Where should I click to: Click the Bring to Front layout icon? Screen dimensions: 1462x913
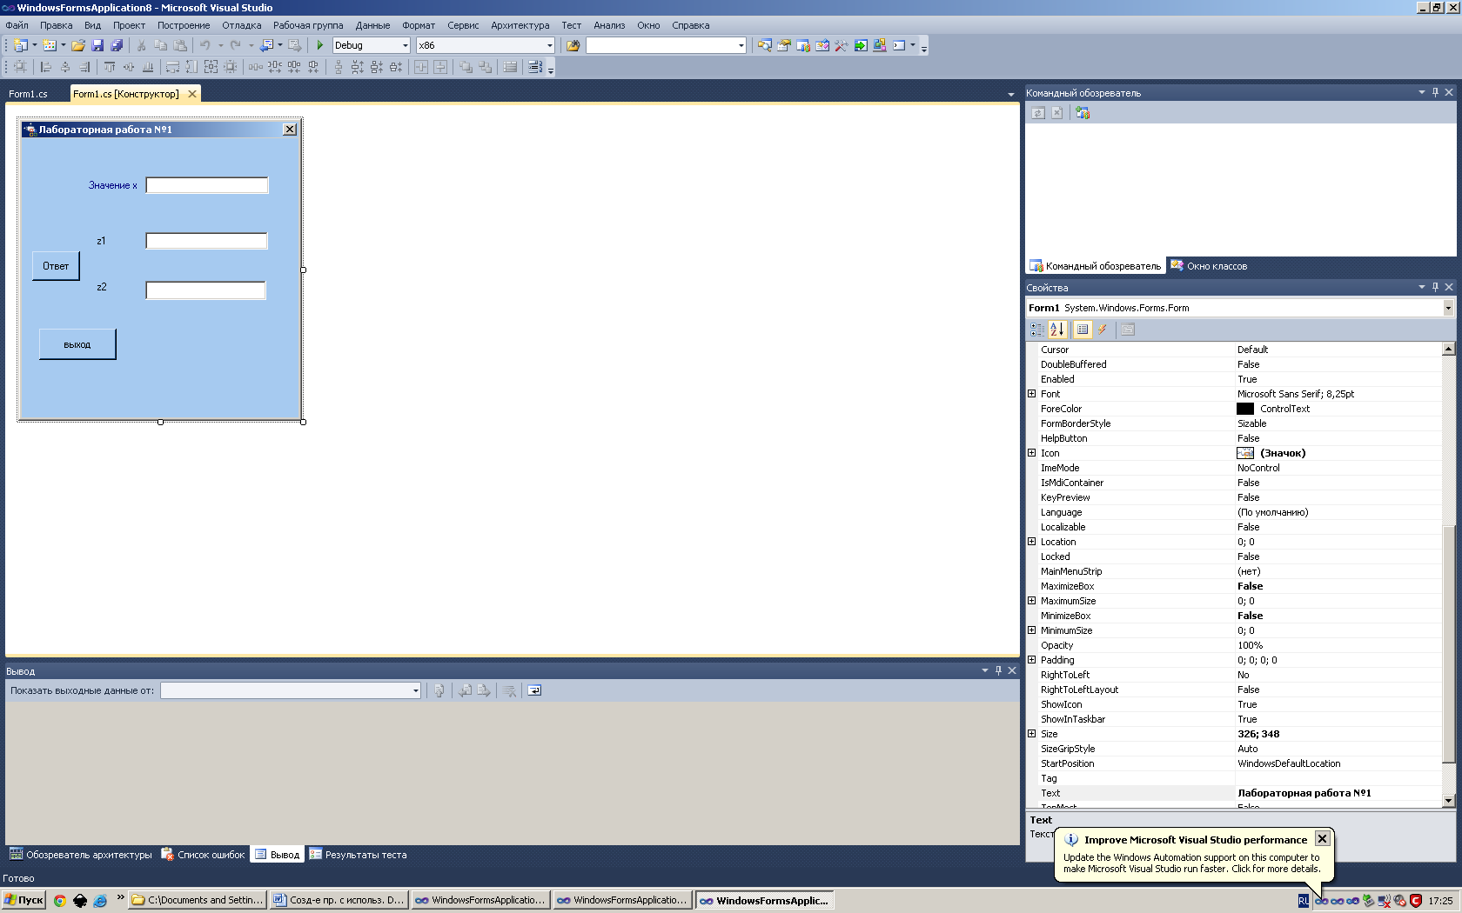[x=466, y=67]
